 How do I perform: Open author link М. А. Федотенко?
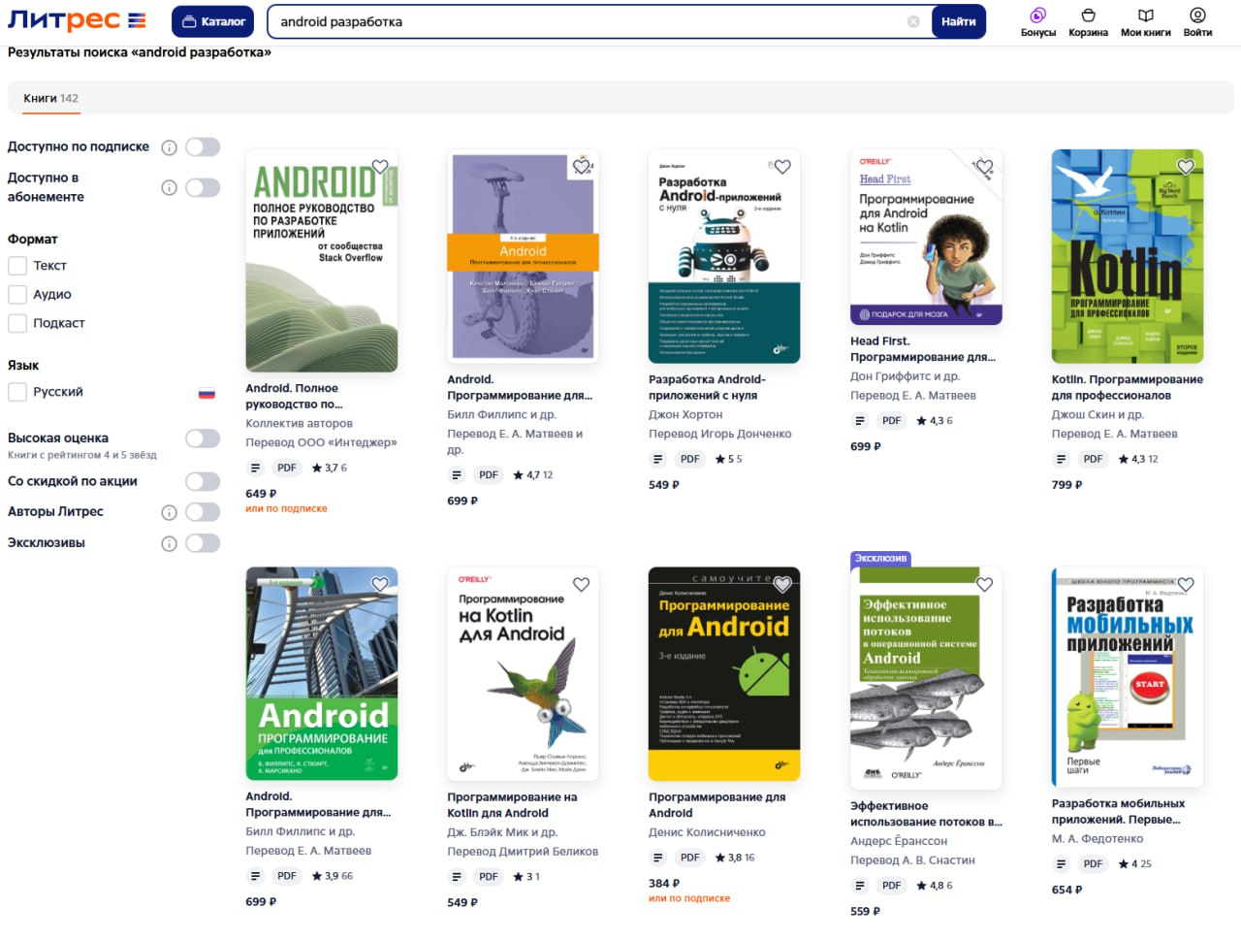tap(1098, 838)
